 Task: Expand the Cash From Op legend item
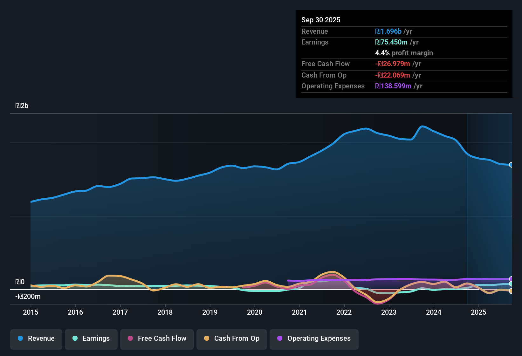(x=231, y=339)
